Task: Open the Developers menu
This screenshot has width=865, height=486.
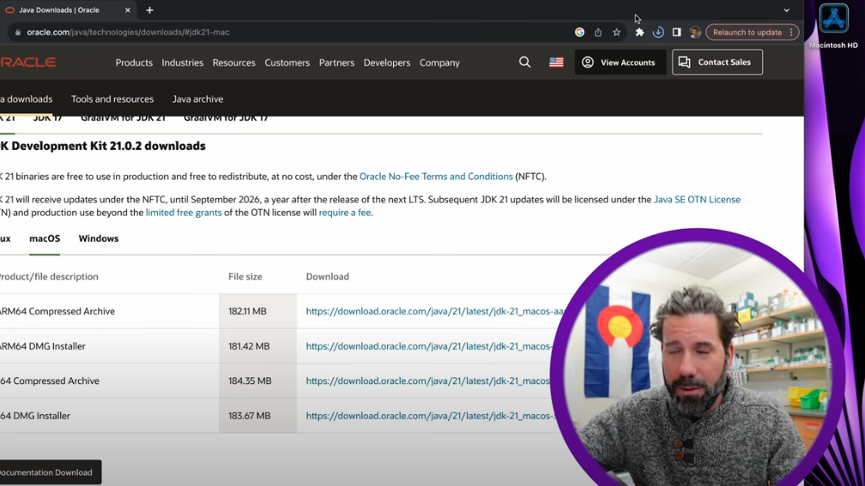Action: (x=387, y=63)
